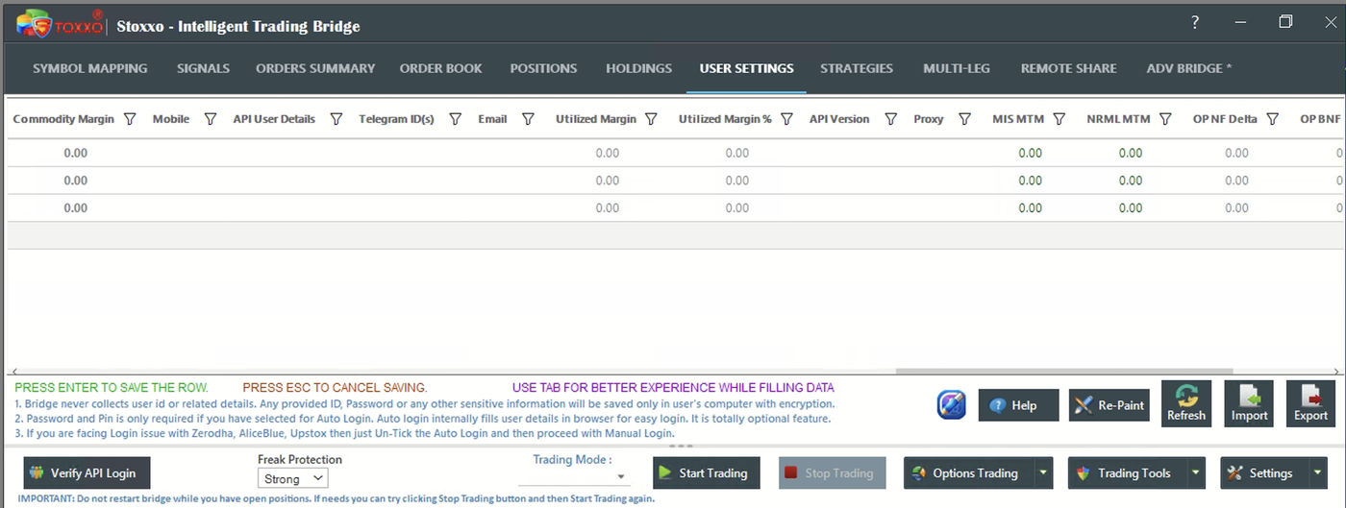Filter the MIS MTM column
Image resolution: width=1346 pixels, height=508 pixels.
1059,119
